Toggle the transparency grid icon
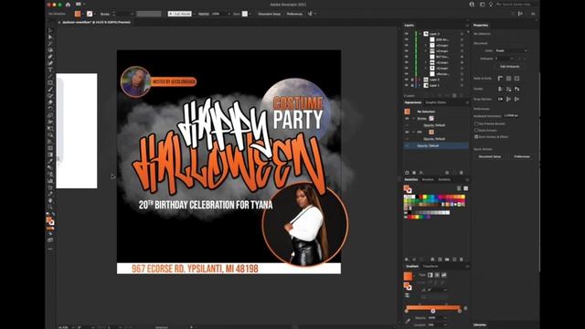 click(x=516, y=79)
